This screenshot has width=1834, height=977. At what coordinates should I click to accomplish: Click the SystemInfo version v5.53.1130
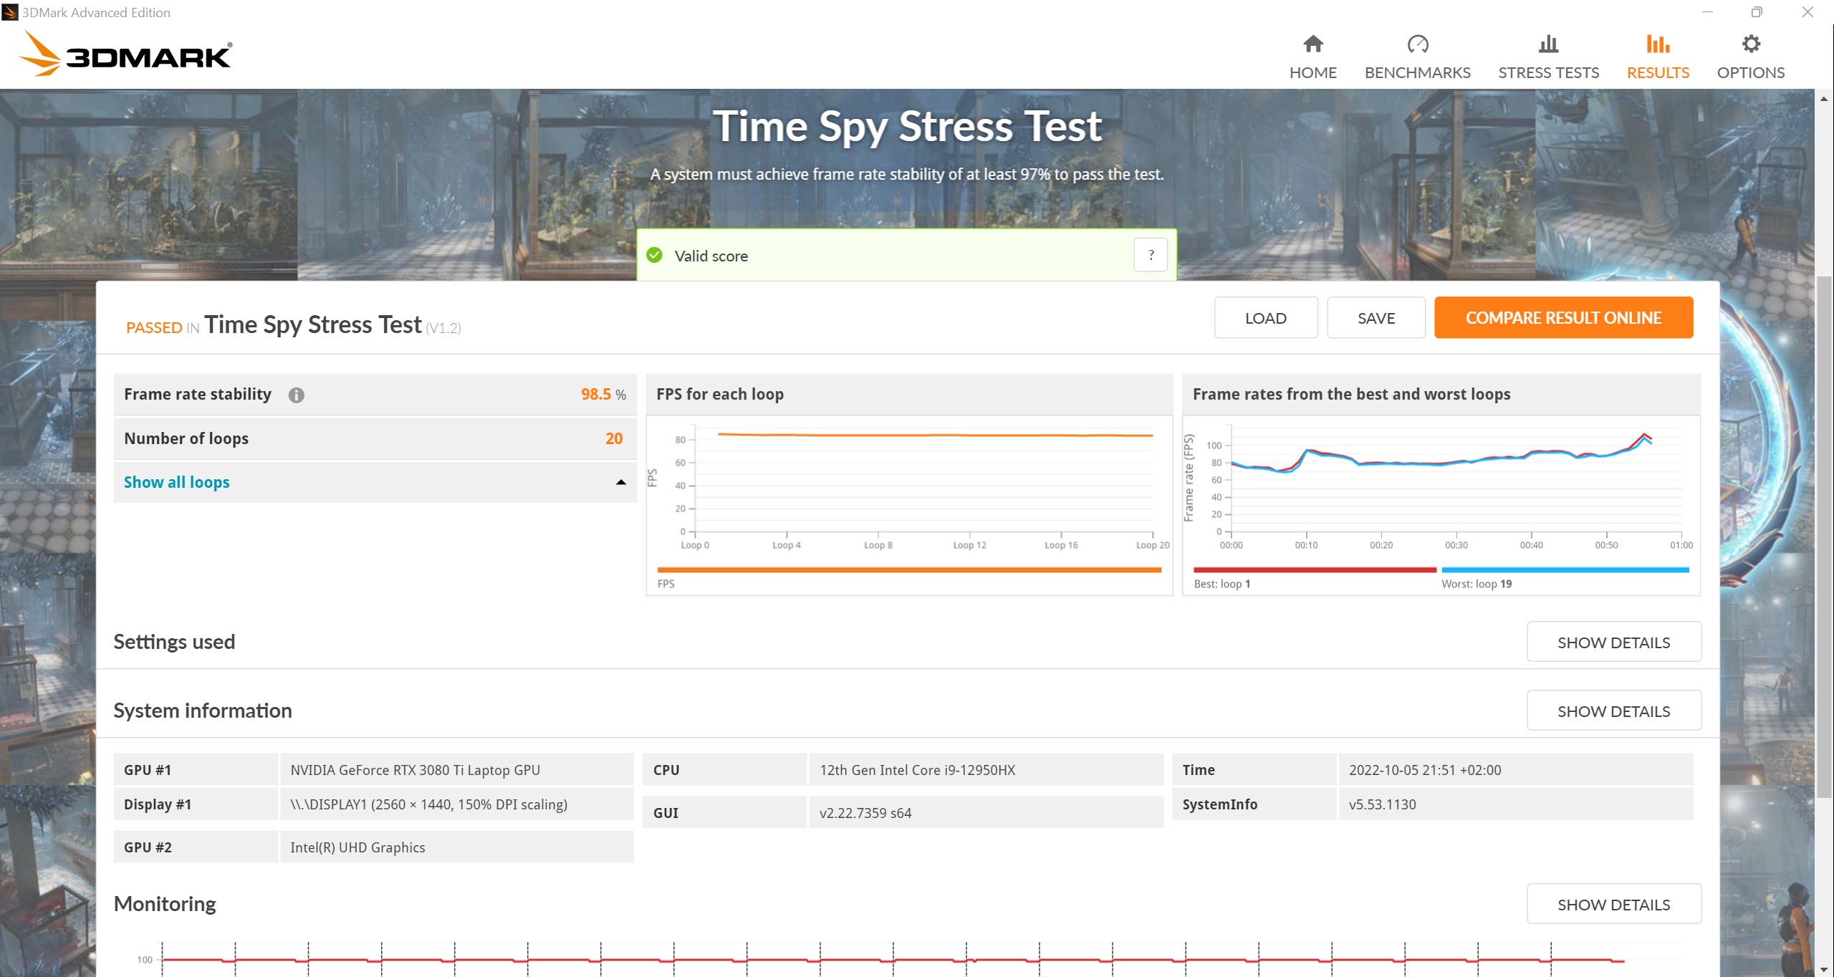pos(1382,804)
